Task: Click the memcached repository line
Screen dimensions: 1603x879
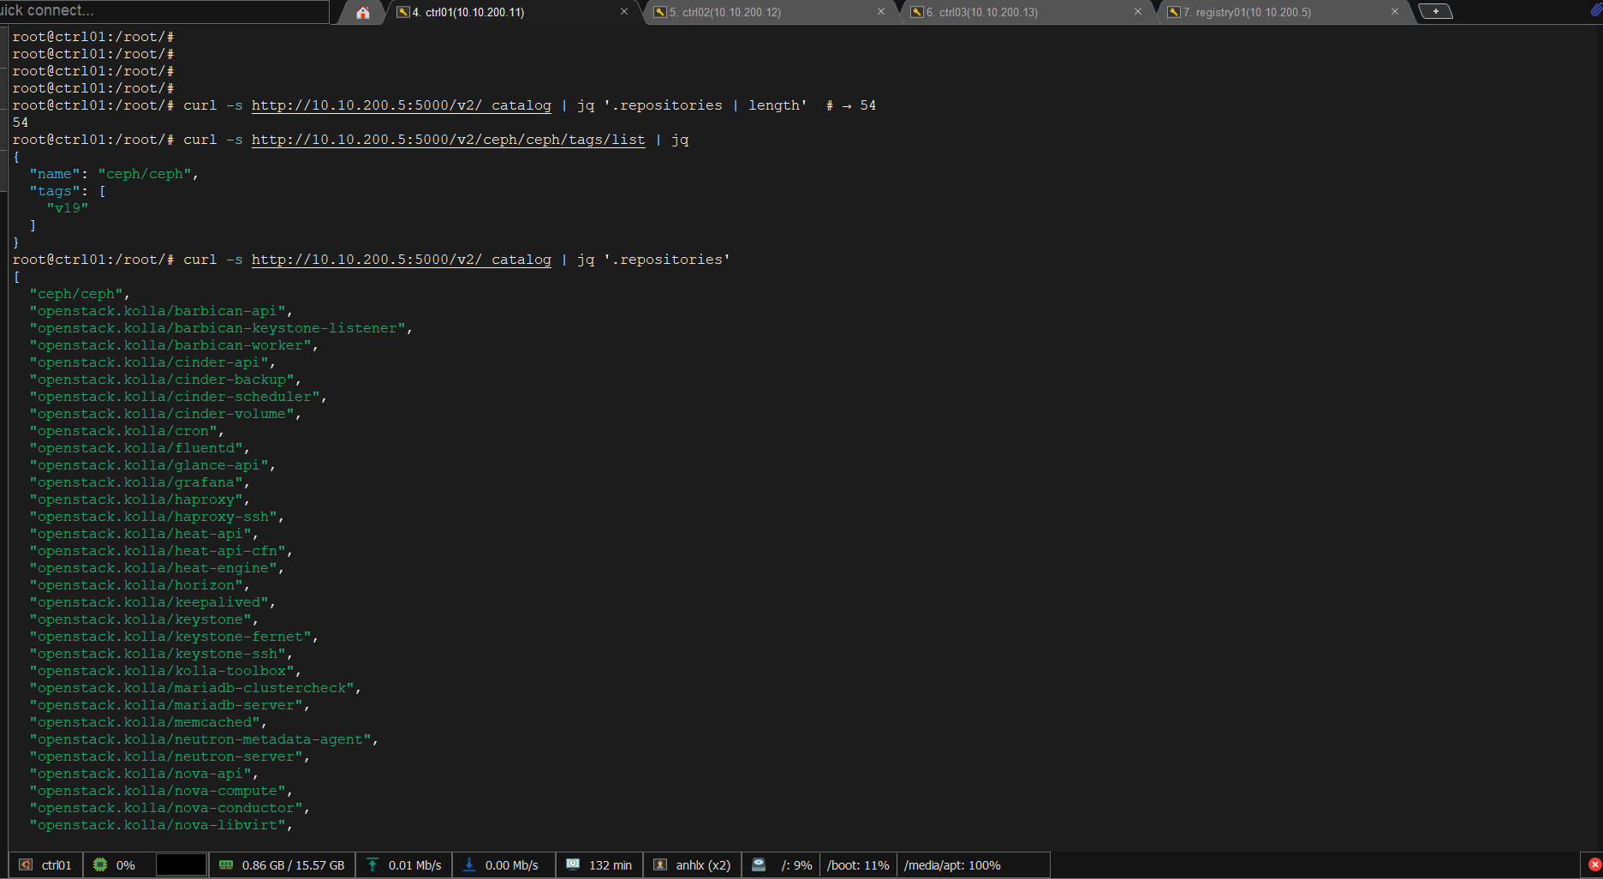Action: pos(148,722)
